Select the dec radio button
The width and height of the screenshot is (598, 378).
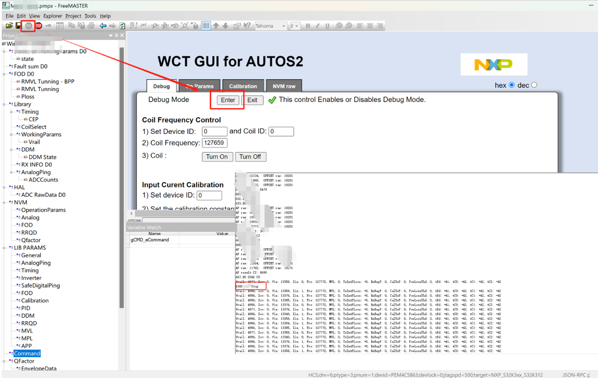click(534, 85)
